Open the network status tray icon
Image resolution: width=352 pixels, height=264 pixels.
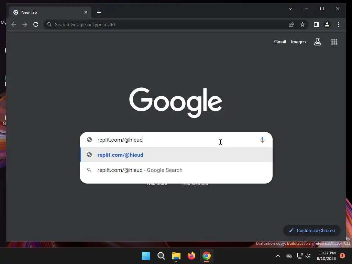[300, 256]
